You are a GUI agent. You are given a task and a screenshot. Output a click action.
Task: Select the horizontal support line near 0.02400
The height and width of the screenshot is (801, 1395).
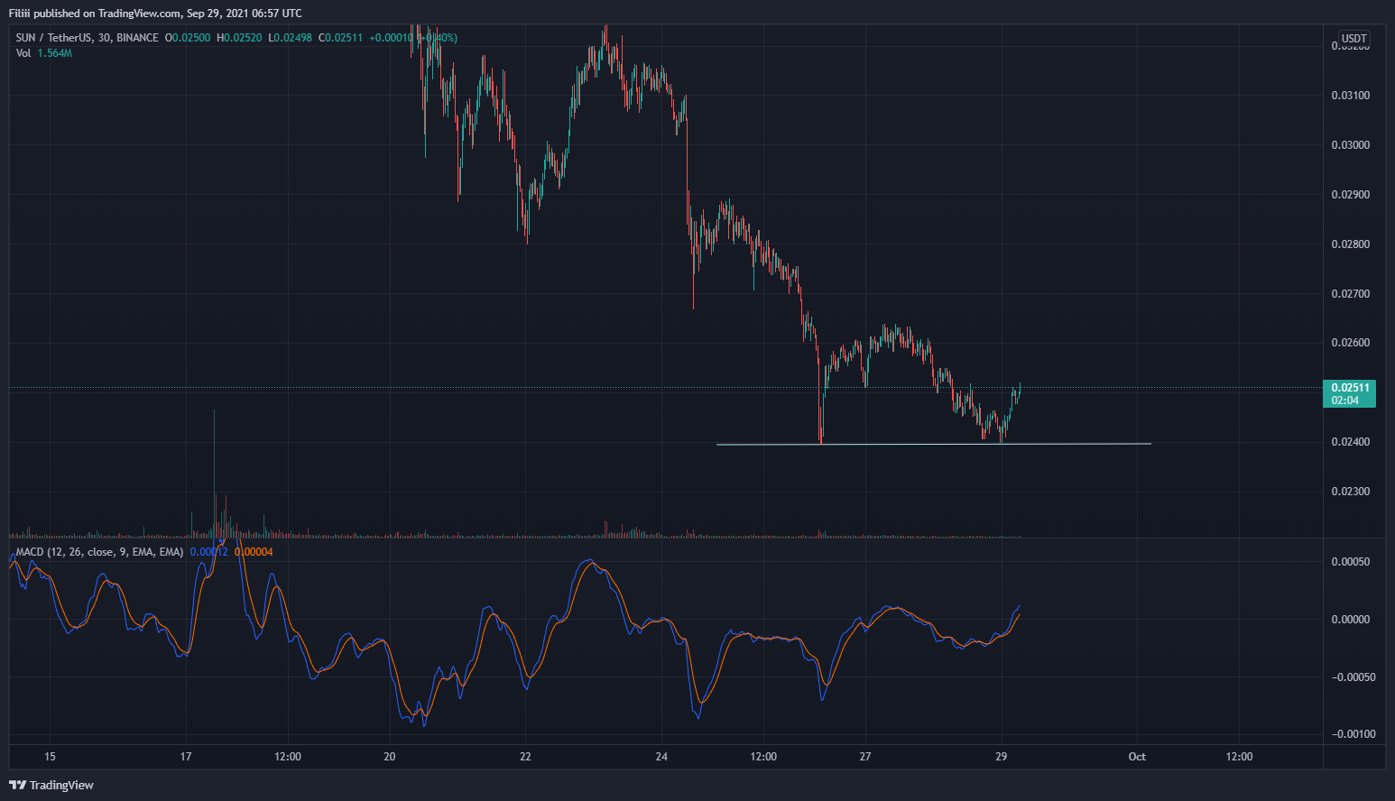tap(933, 444)
